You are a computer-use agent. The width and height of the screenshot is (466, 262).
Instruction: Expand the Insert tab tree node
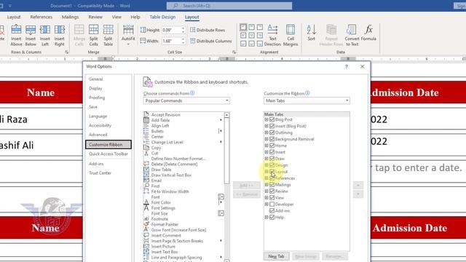(266, 152)
